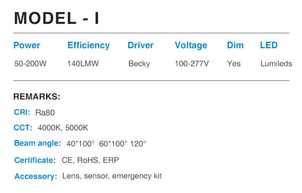
Task: Click the Certificate label
Action: (35, 160)
